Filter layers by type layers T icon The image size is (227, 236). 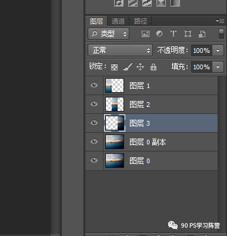[x=173, y=33]
